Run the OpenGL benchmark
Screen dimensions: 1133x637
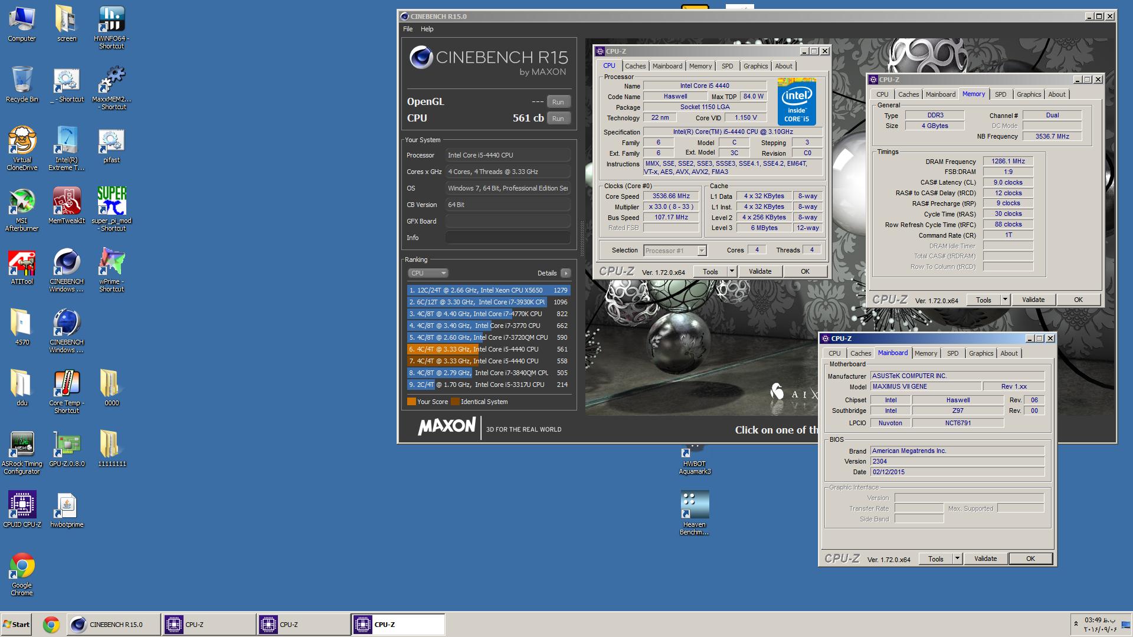coord(558,102)
